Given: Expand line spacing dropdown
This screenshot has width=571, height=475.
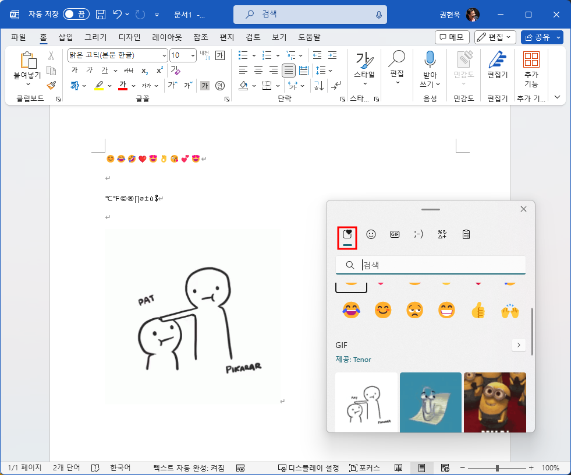Looking at the screenshot, I should click(x=330, y=71).
